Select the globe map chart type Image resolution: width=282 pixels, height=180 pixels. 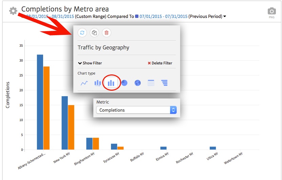137,83
